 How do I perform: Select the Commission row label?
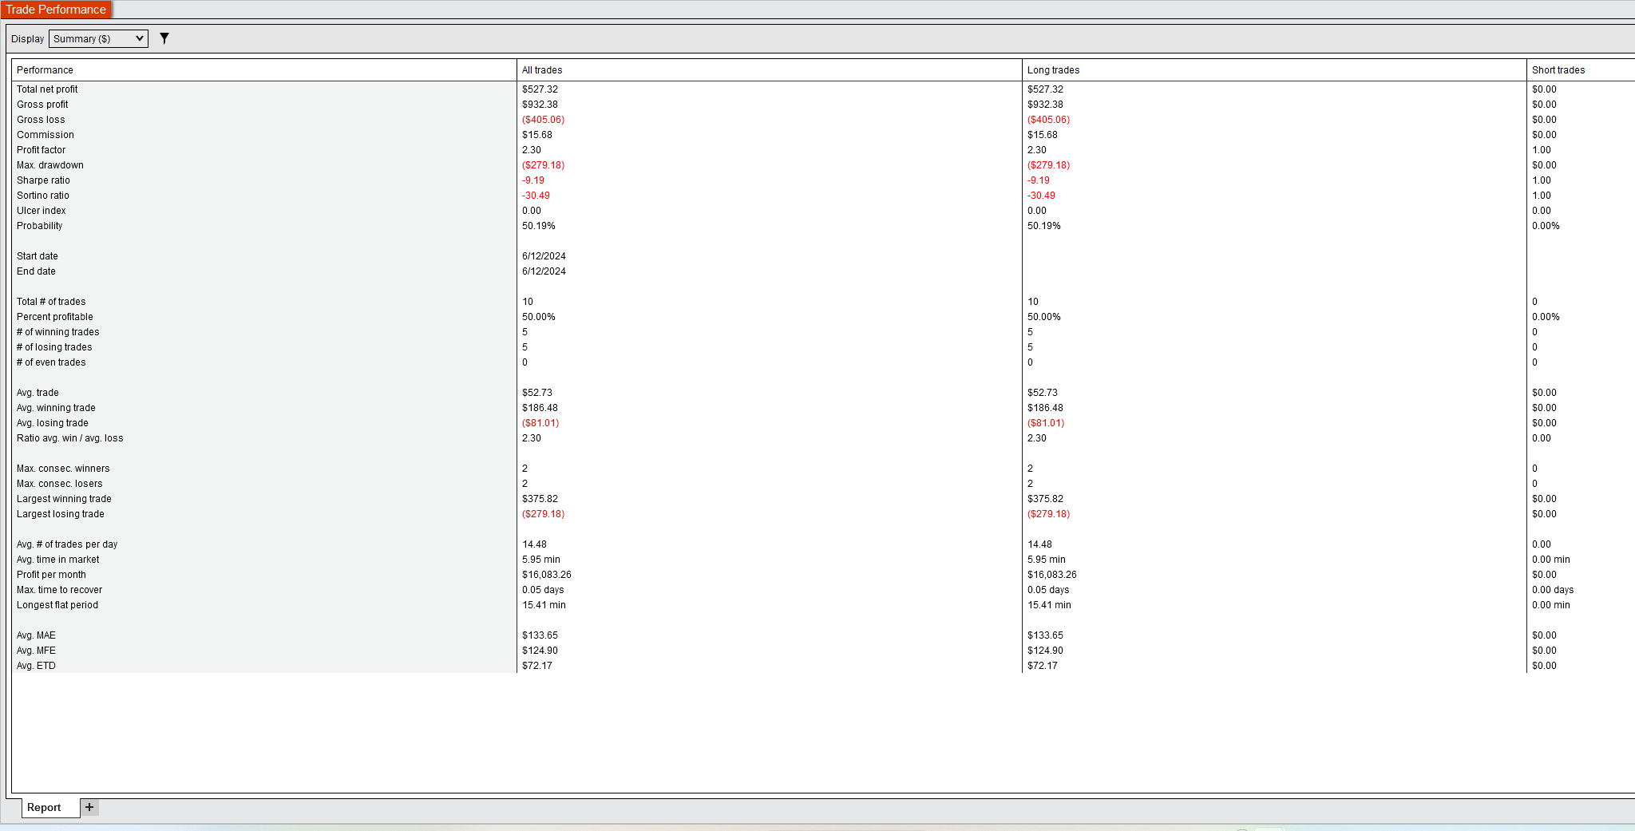pyautogui.click(x=46, y=135)
